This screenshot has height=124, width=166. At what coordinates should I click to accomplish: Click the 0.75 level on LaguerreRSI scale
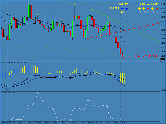point(162,99)
